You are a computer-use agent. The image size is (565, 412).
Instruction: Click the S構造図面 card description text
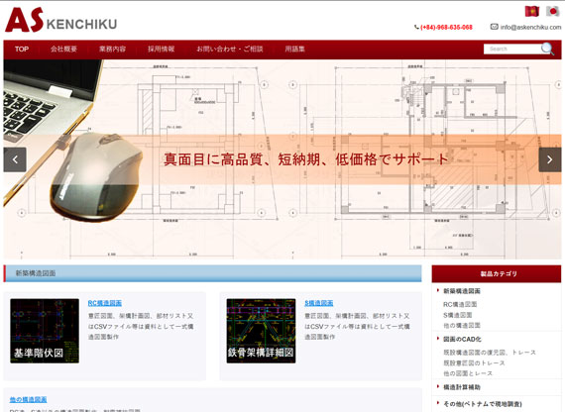point(357,326)
